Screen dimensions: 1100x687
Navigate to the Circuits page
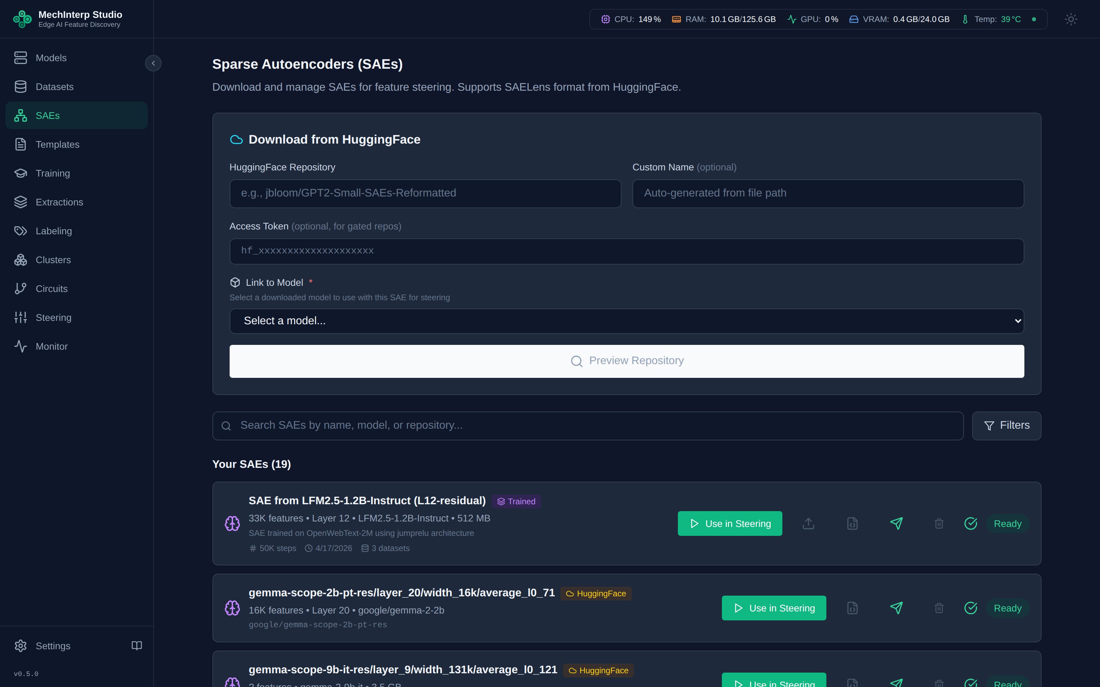click(x=76, y=289)
